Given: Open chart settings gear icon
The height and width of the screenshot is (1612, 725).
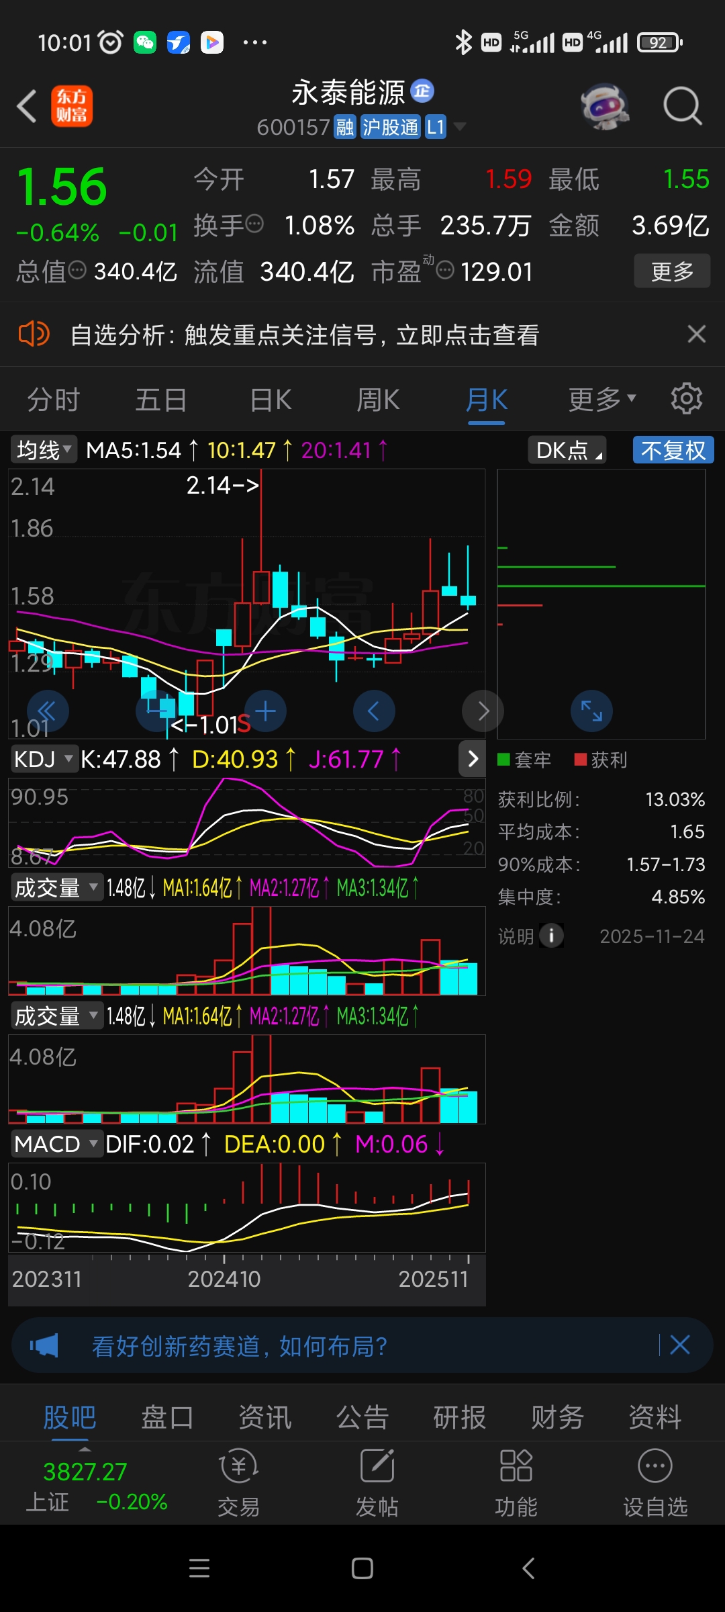Looking at the screenshot, I should (687, 399).
